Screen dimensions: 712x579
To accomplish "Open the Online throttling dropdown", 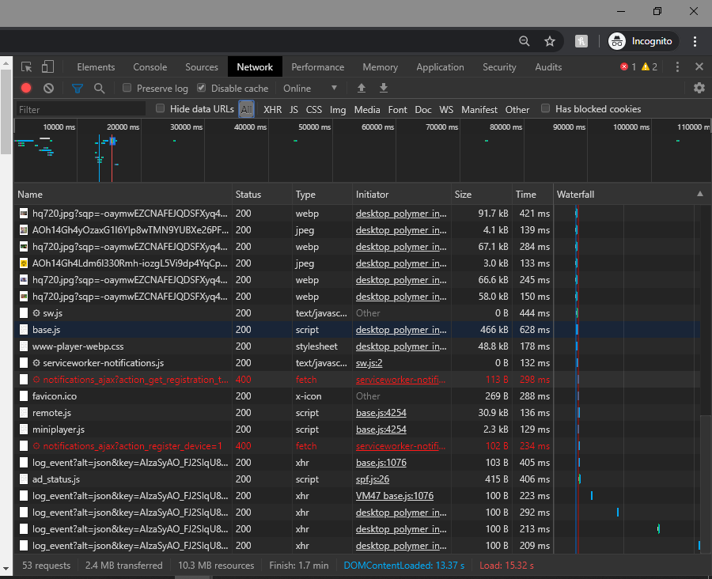I will pyautogui.click(x=311, y=89).
